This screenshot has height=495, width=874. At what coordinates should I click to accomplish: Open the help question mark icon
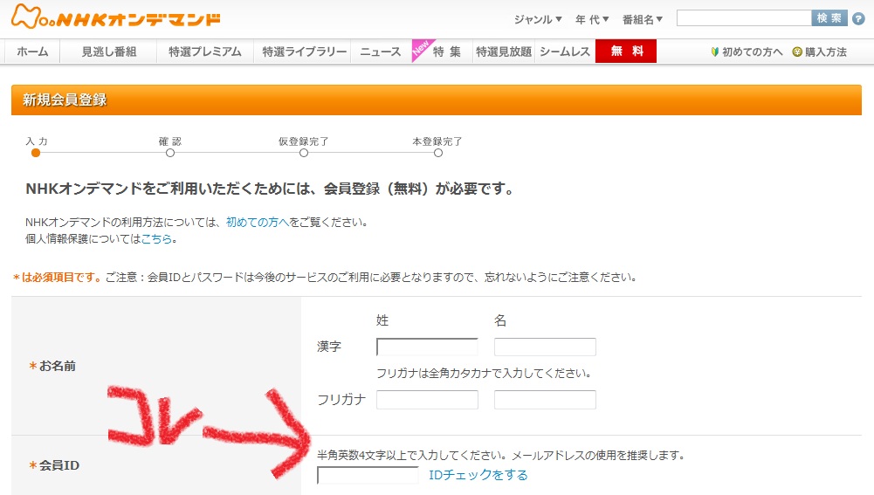click(858, 18)
